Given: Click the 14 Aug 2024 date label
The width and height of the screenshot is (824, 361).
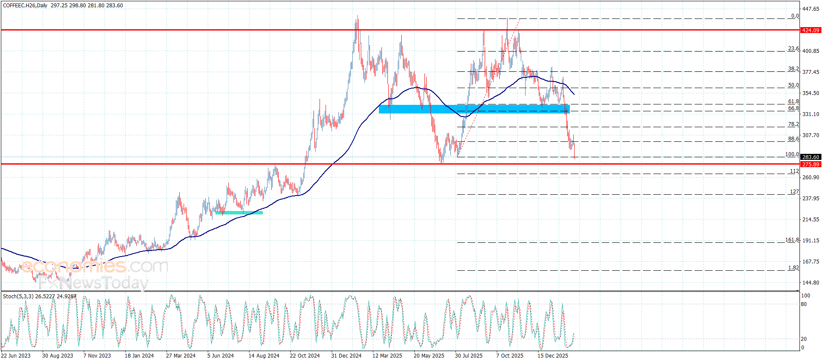Looking at the screenshot, I should click(x=264, y=355).
